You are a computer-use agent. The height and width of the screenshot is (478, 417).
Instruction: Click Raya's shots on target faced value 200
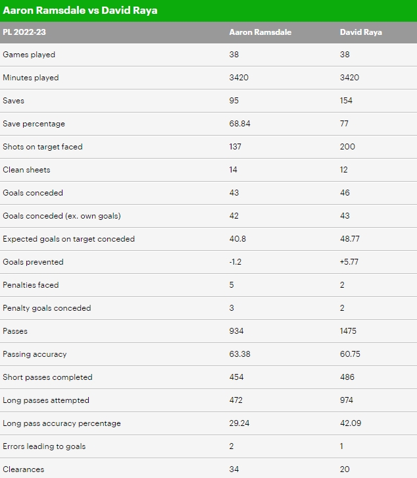tap(347, 147)
